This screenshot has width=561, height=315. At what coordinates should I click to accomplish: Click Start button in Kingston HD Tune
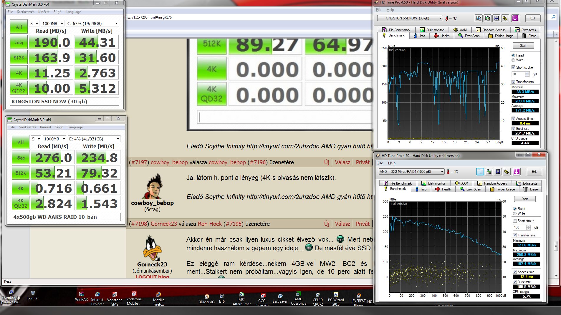[x=523, y=46]
